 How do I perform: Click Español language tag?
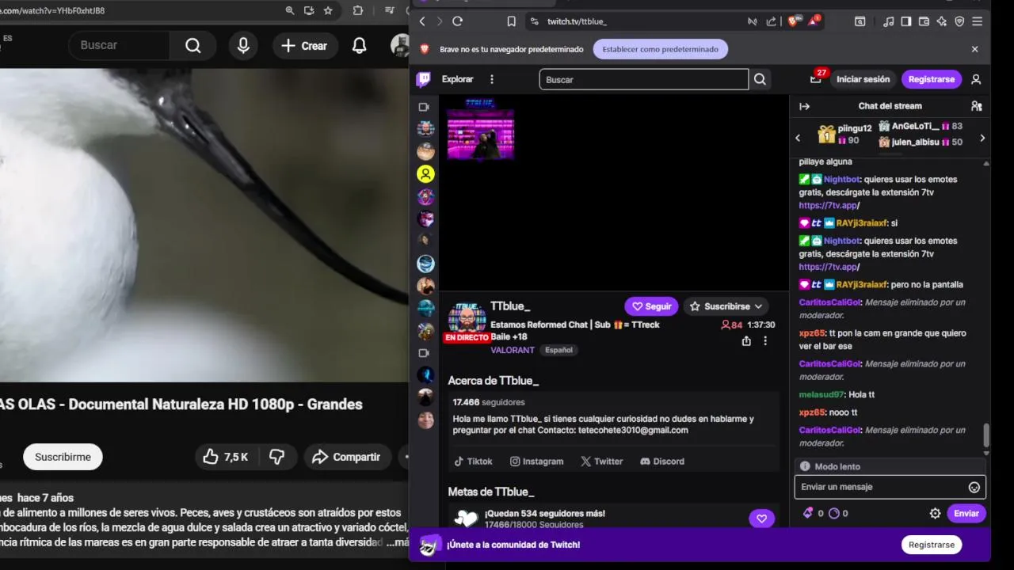[x=558, y=350]
